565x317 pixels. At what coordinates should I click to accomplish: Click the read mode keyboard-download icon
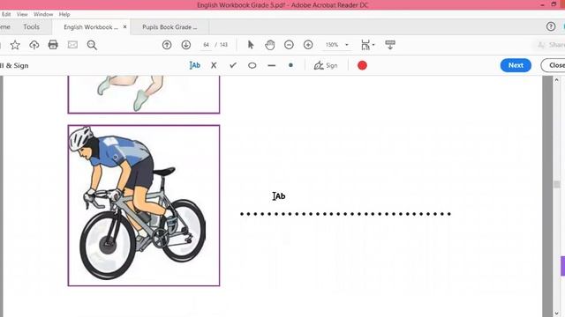(x=390, y=45)
